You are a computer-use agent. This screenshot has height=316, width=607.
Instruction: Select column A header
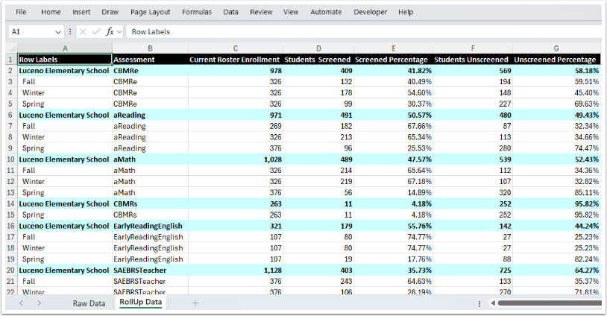[x=65, y=48]
